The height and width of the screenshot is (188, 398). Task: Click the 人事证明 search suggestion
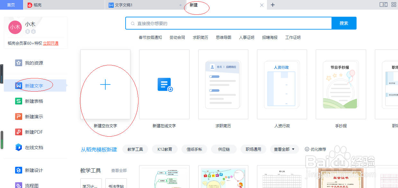coord(247,38)
